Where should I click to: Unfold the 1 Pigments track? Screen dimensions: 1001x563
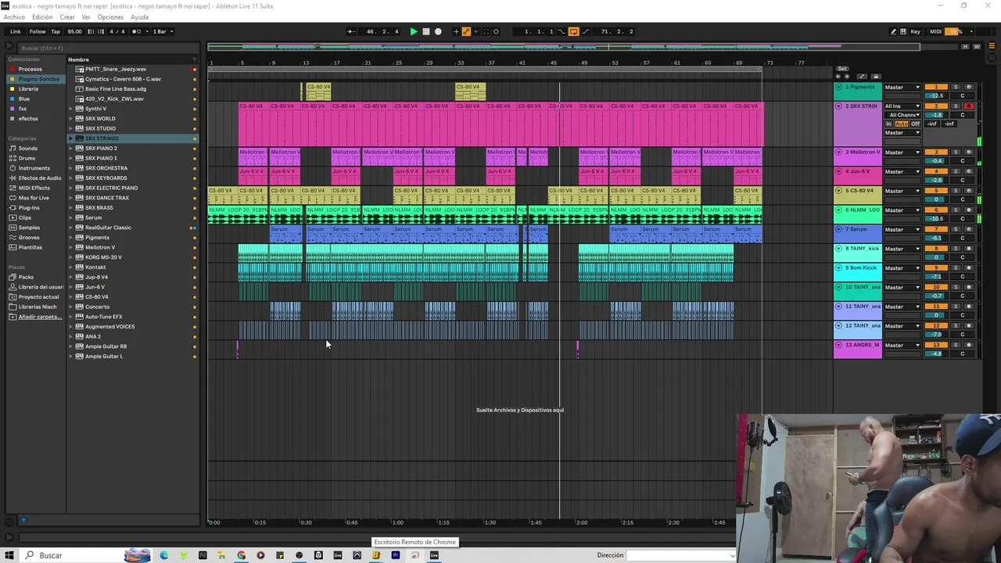pyautogui.click(x=839, y=87)
